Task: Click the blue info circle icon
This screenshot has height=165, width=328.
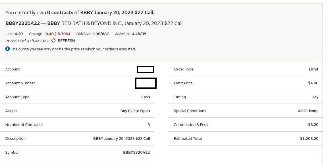Action: click(x=7, y=49)
